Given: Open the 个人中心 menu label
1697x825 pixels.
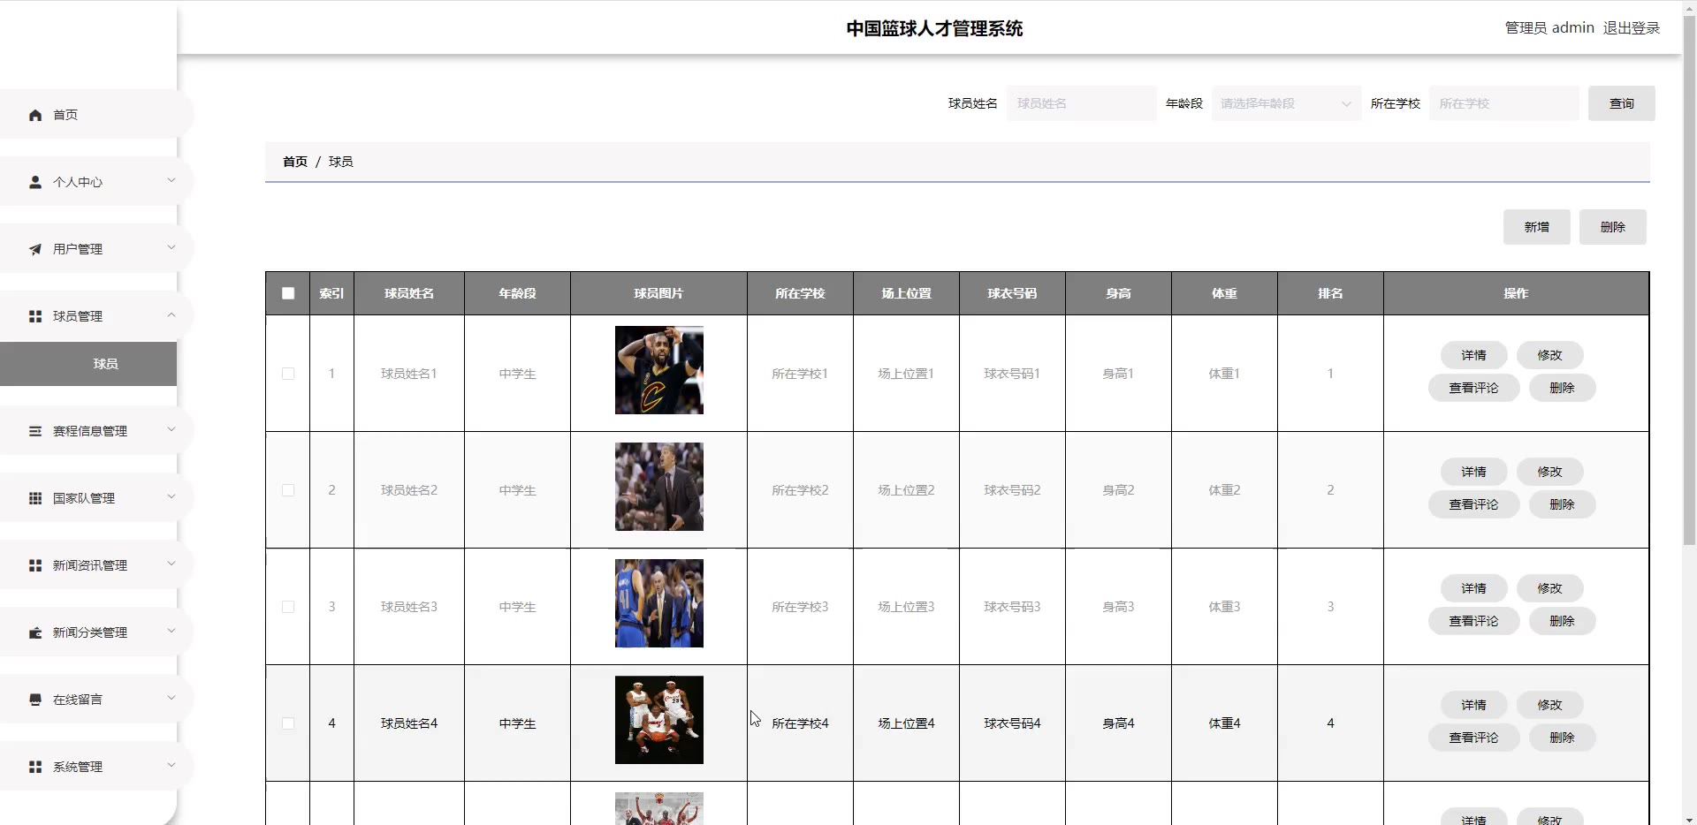Looking at the screenshot, I should 78,182.
